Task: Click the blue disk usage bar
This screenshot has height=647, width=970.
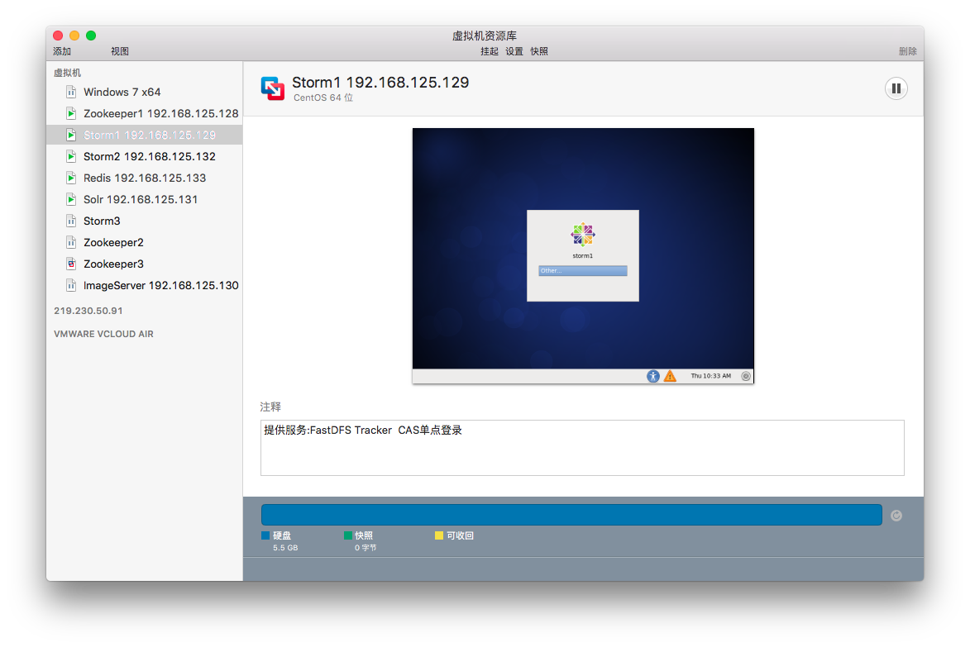Action: [x=571, y=515]
